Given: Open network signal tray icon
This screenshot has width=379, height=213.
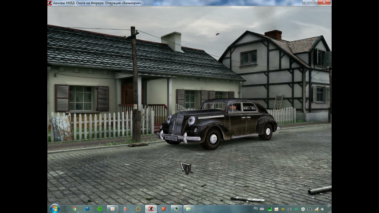Looking at the screenshot, I should [x=316, y=209].
